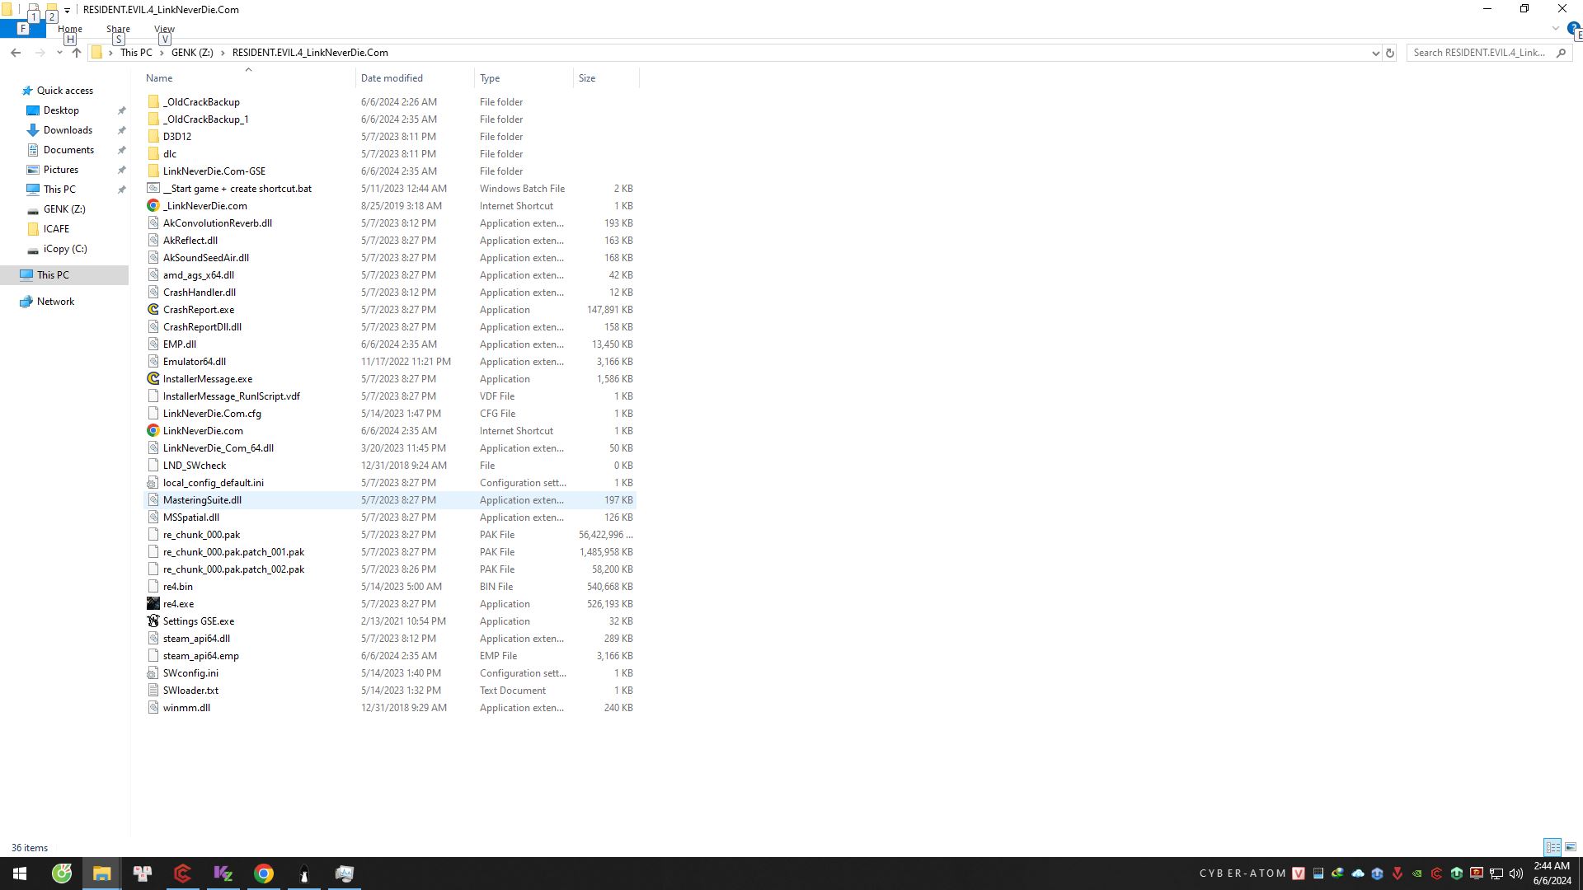The height and width of the screenshot is (890, 1583).
Task: Open Settings GSE.exe application
Action: pos(199,621)
